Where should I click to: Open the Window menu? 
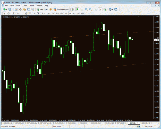click(x=39, y=6)
